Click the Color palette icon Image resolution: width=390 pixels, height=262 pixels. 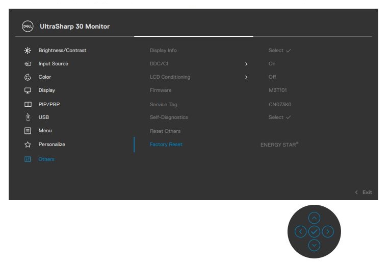click(x=28, y=77)
